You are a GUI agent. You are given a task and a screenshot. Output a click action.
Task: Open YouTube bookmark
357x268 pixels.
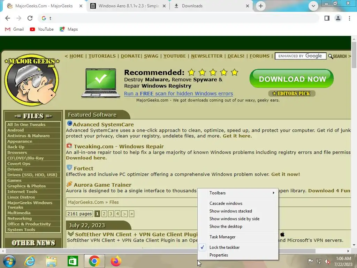click(42, 29)
